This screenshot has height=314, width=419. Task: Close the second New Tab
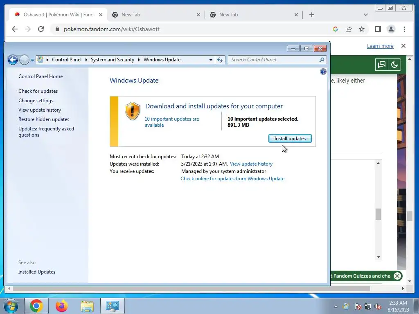[296, 15]
